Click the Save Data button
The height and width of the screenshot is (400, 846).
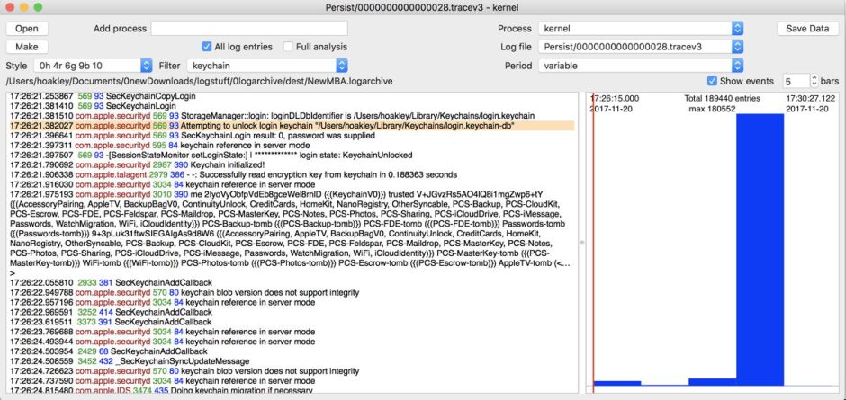[807, 29]
